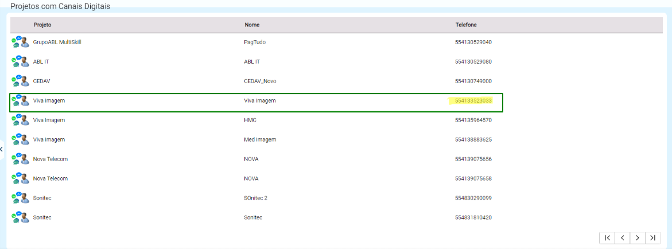Click phone number 554139075656
Screen dimensions: 672x249
point(473,159)
